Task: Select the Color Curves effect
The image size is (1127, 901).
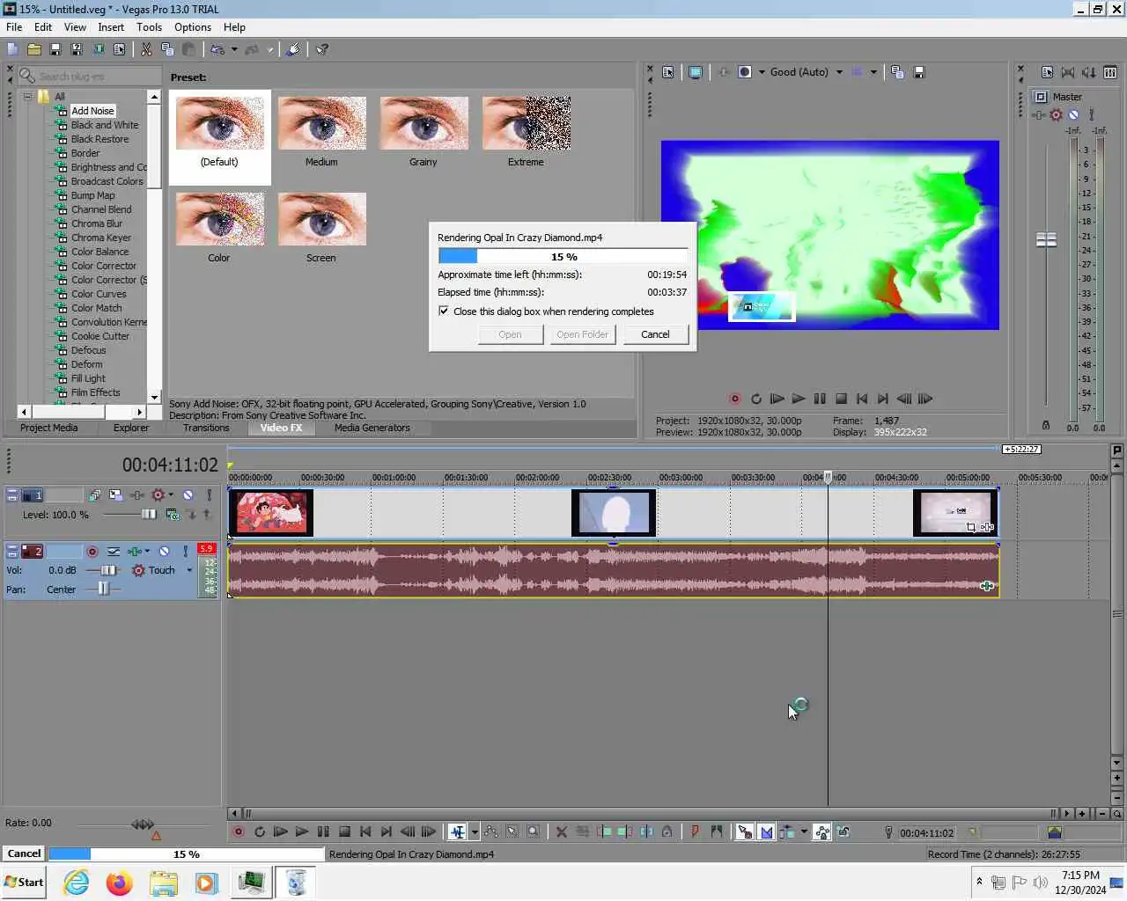Action: point(99,294)
